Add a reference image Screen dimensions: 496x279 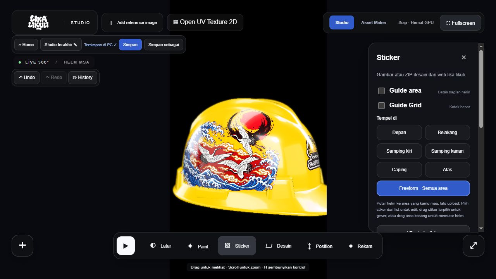pos(133,22)
